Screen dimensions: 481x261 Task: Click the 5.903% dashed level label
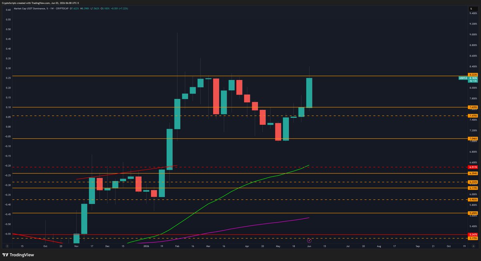pyautogui.click(x=472, y=199)
